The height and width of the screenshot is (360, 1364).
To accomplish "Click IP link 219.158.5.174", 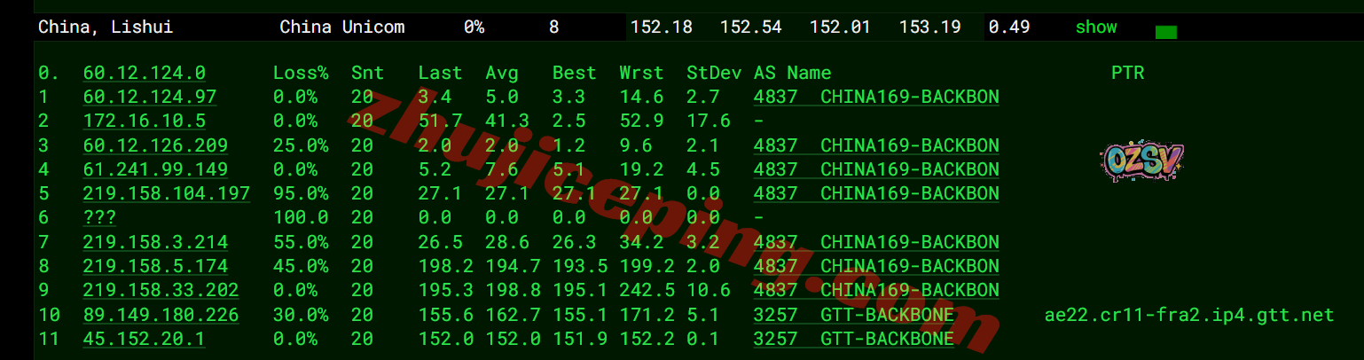I will tap(155, 266).
